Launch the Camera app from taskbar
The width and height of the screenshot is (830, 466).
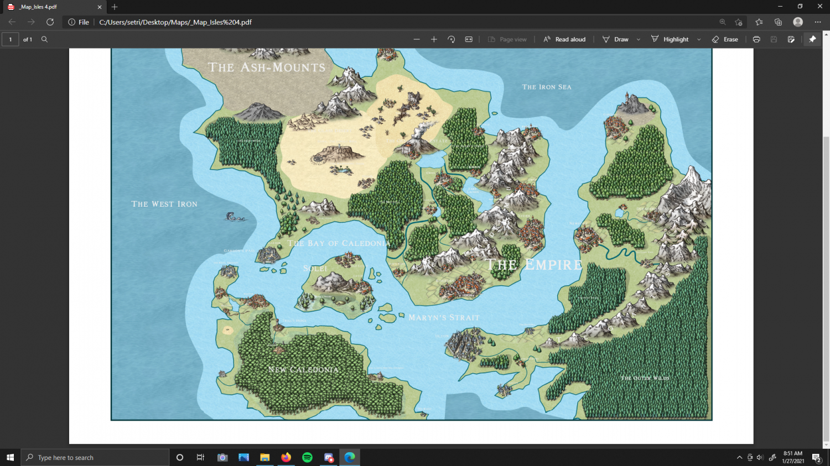coord(222,457)
